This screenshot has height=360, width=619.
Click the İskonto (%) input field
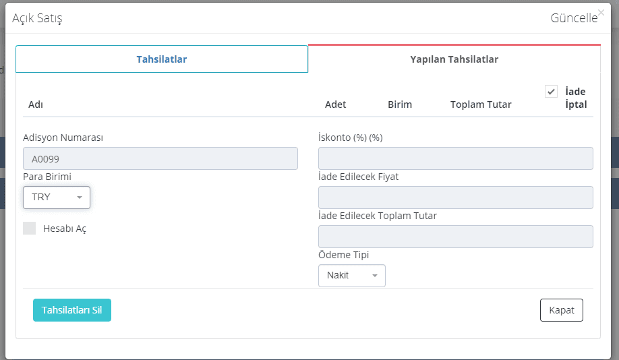(456, 158)
